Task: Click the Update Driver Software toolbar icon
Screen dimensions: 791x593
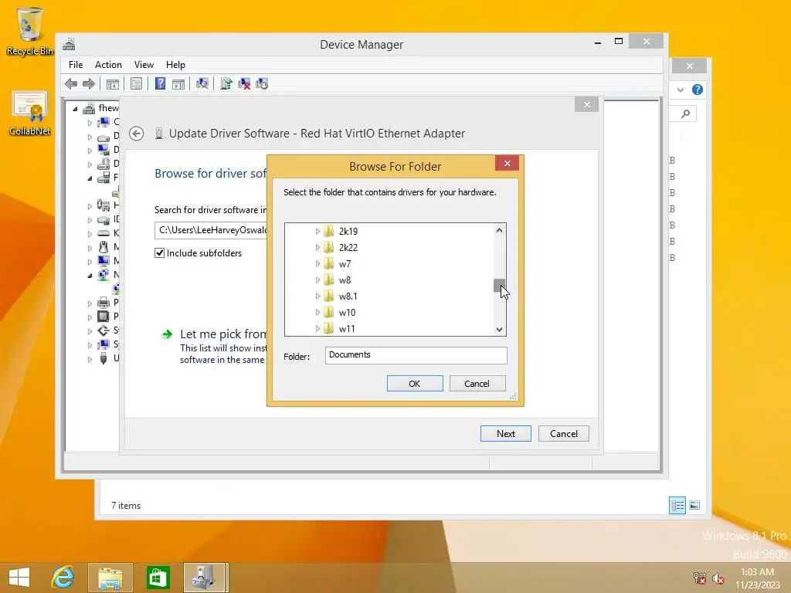Action: (226, 83)
